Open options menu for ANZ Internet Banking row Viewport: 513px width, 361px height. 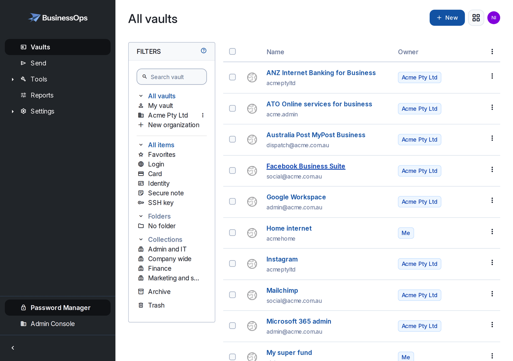coord(492,76)
